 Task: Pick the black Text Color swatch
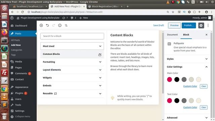(177, 100)
